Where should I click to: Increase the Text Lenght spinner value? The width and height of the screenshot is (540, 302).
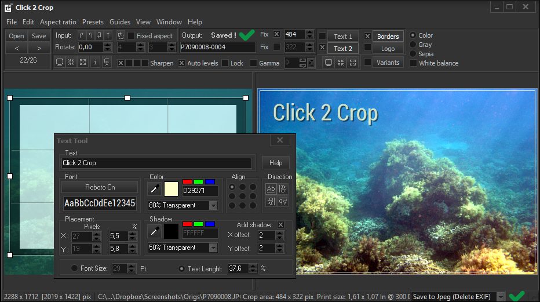click(x=253, y=266)
